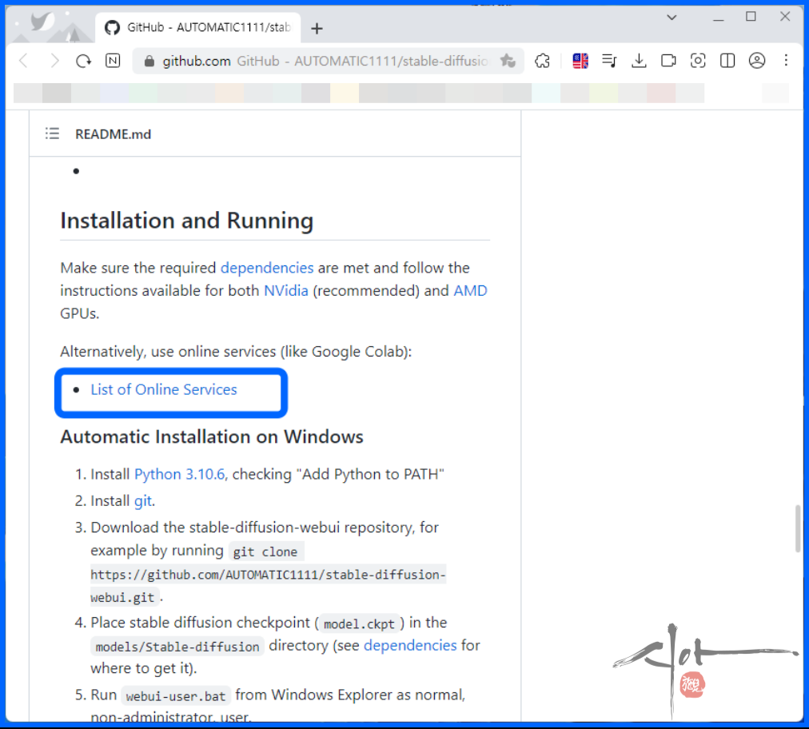The width and height of the screenshot is (809, 729).
Task: Open the AMD instructions link
Action: click(470, 290)
